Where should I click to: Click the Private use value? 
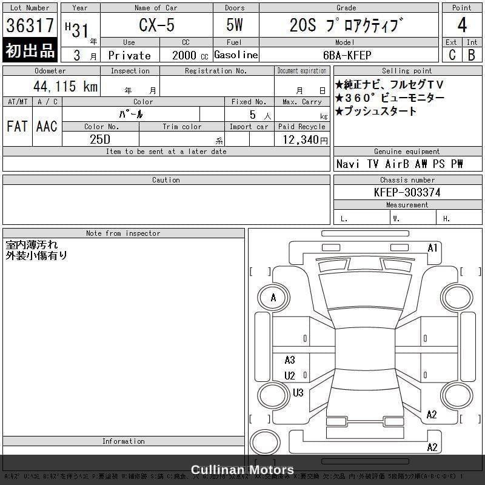130,55
